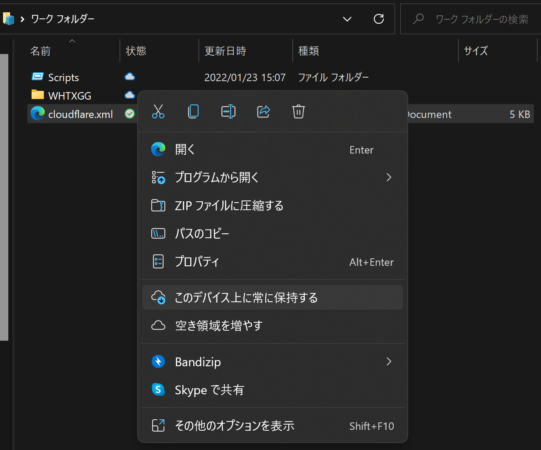Click the Skype S icon
This screenshot has width=541, height=450.
(x=158, y=389)
